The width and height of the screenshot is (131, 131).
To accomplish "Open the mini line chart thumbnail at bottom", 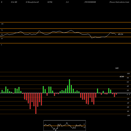I will pos(65,125).
